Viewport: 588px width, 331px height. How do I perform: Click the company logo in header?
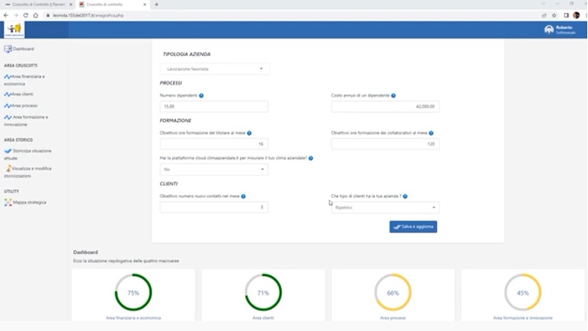point(14,30)
